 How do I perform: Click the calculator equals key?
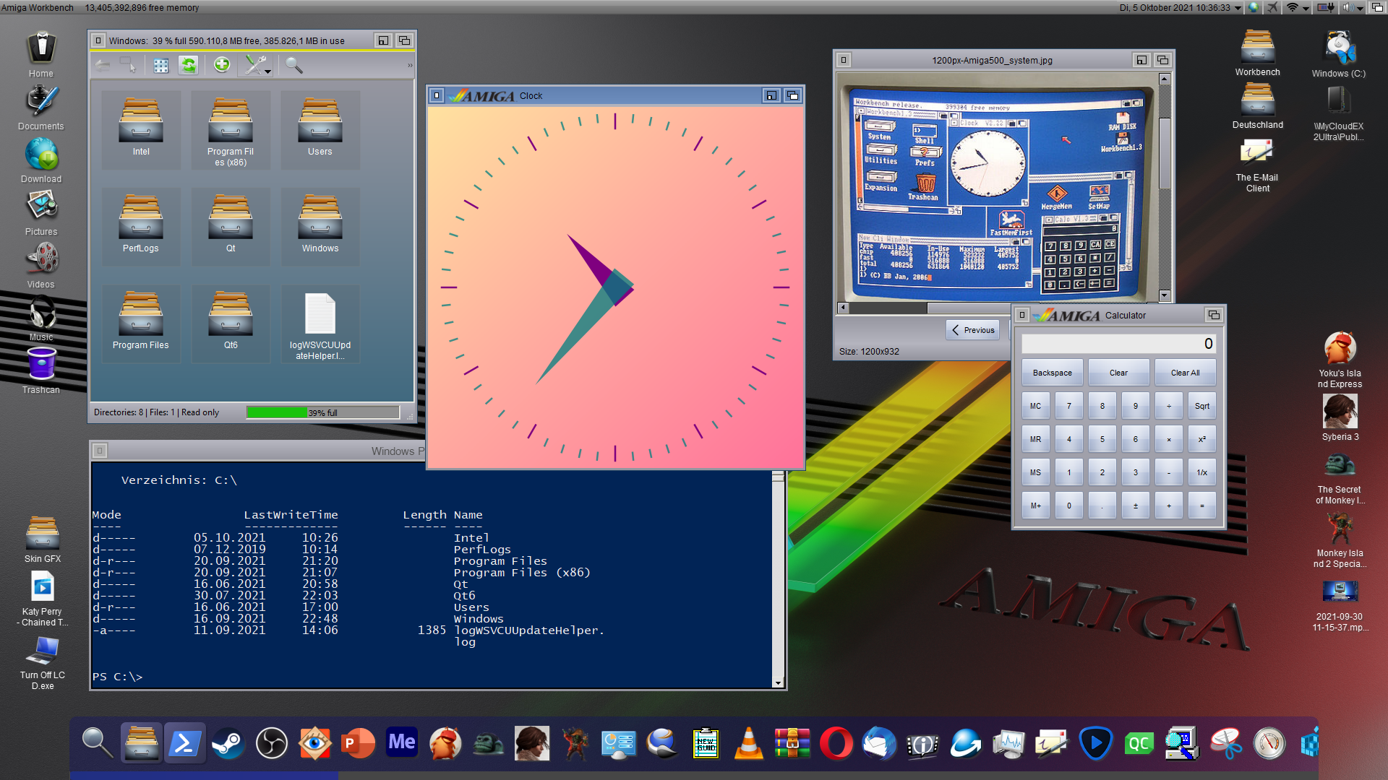pyautogui.click(x=1201, y=506)
